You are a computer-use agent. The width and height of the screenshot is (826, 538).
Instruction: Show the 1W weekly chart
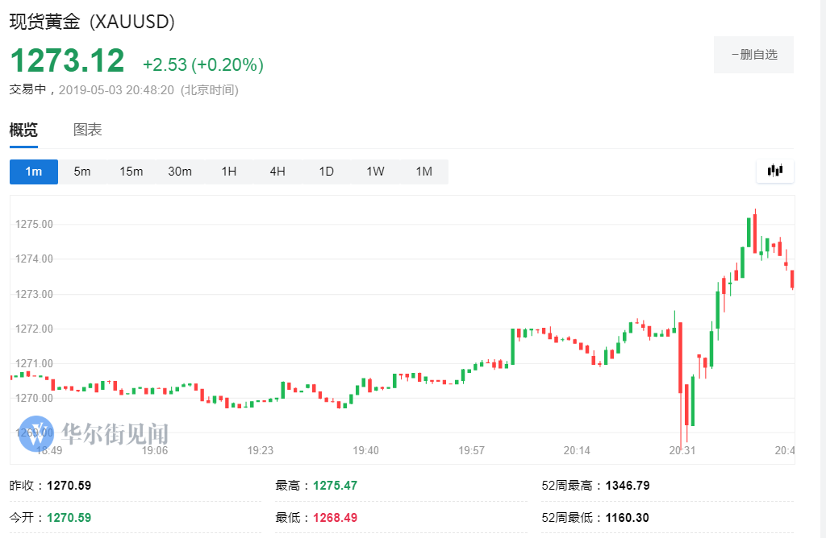pyautogui.click(x=375, y=172)
